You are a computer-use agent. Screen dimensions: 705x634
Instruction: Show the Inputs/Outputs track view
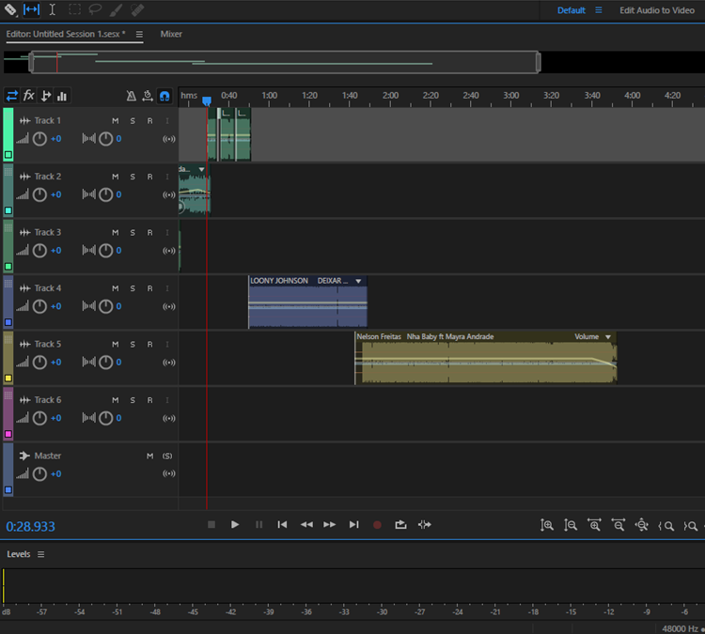pyautogui.click(x=12, y=96)
